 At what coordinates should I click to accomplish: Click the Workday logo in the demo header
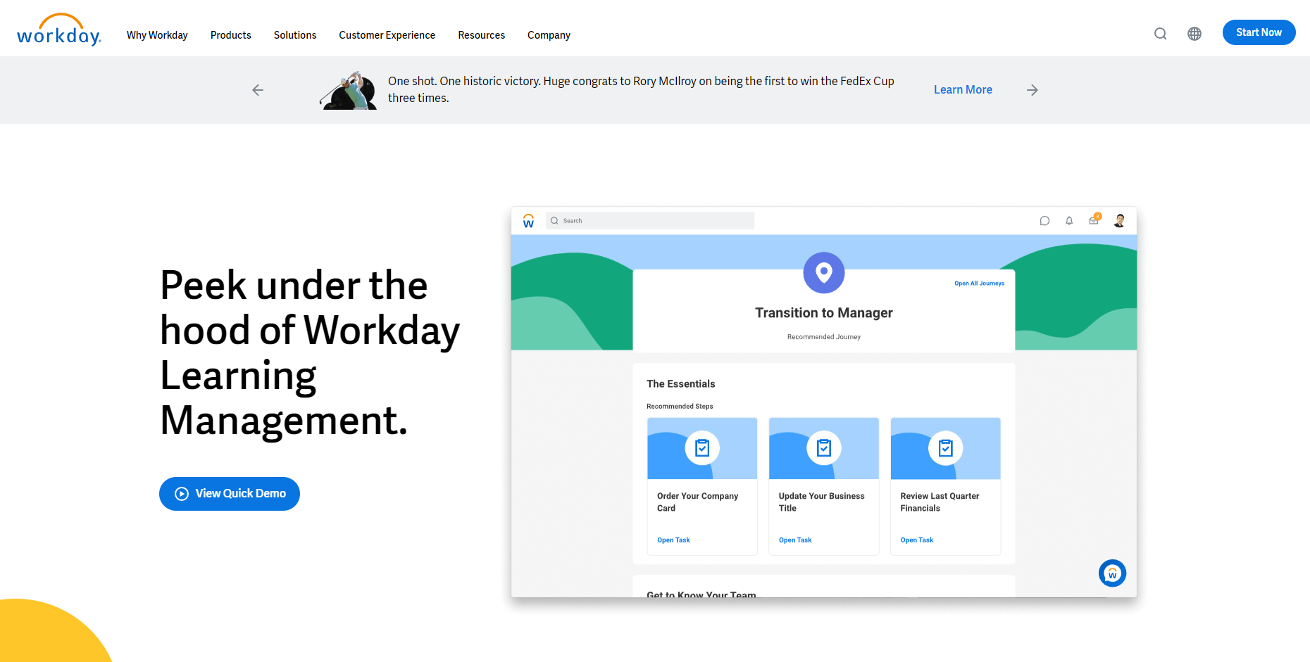pos(528,220)
